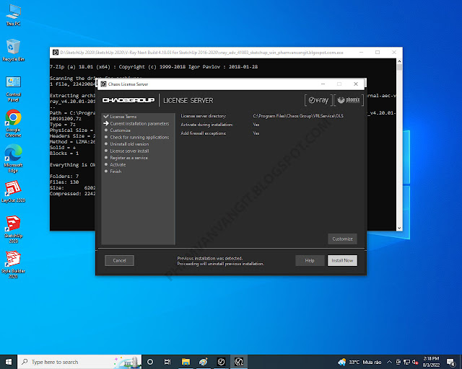The height and width of the screenshot is (369, 462).
Task: Click the Help button in installer
Action: [310, 260]
